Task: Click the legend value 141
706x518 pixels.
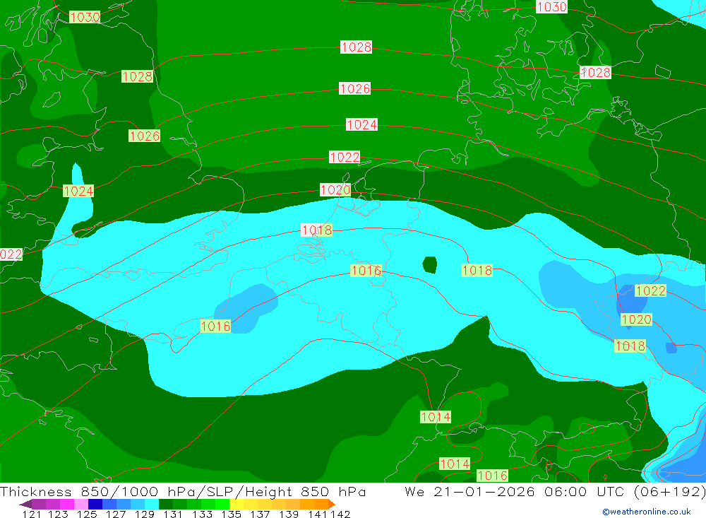Action: (318, 514)
